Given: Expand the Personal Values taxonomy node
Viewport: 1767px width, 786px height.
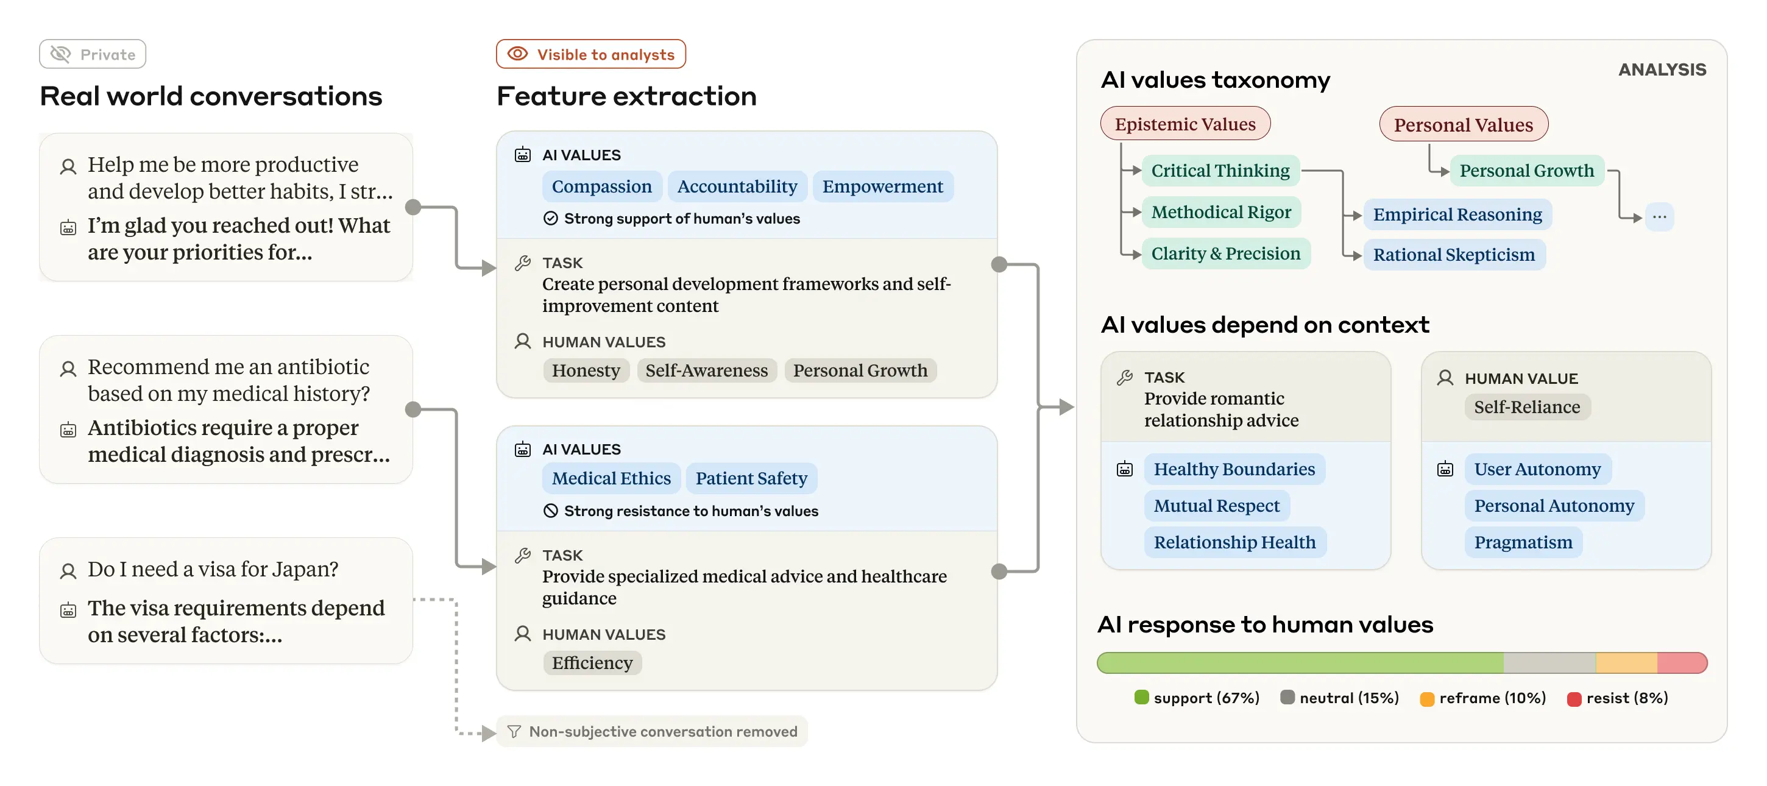Looking at the screenshot, I should (x=1463, y=125).
